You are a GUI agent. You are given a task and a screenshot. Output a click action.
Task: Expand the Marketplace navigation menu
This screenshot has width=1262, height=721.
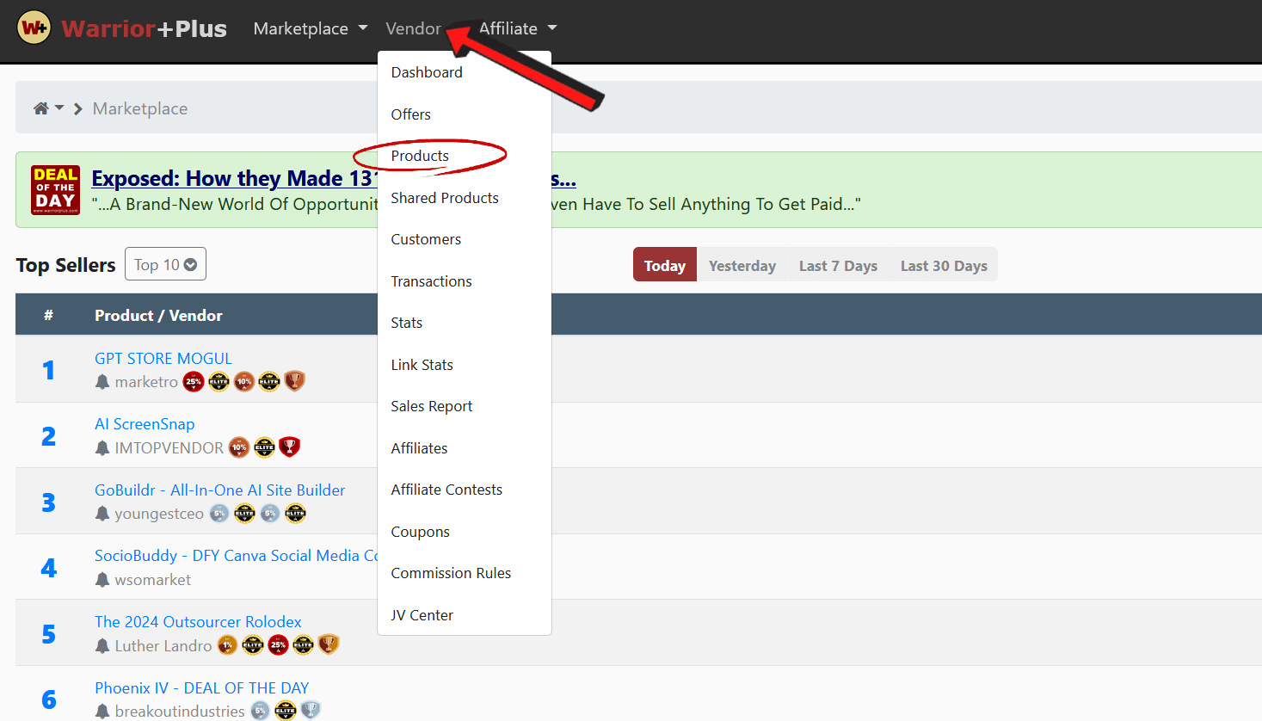pos(310,28)
